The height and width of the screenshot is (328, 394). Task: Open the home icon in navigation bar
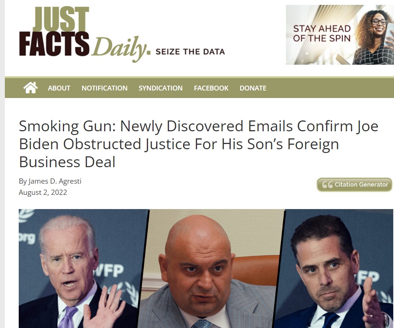tap(30, 88)
